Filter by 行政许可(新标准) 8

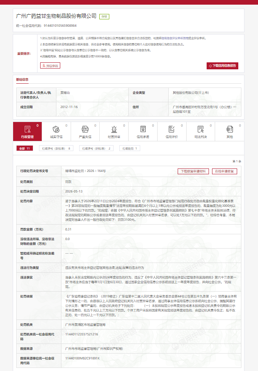click(56, 148)
